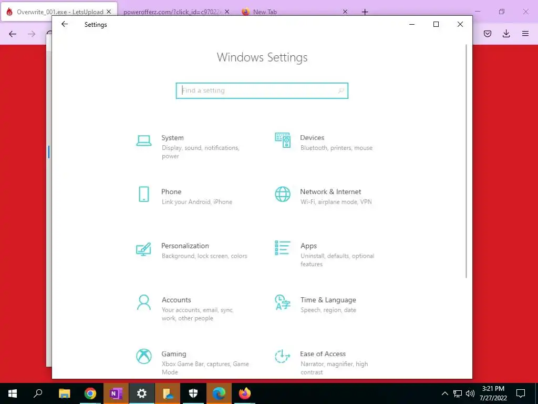Viewport: 538px width, 404px height.
Task: Open the Personalization paintbrush icon
Action: [x=143, y=249]
